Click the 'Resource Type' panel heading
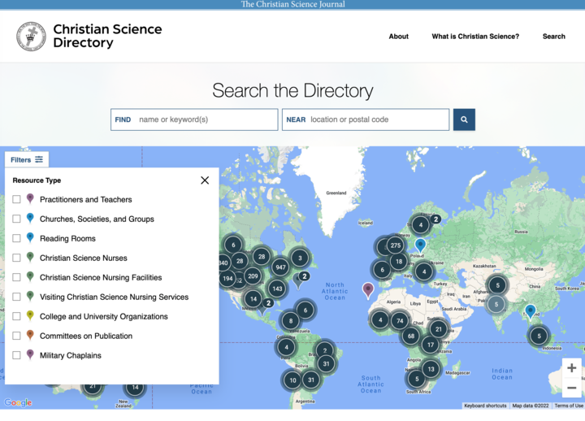Screen dimensions: 585x421 coord(37,180)
